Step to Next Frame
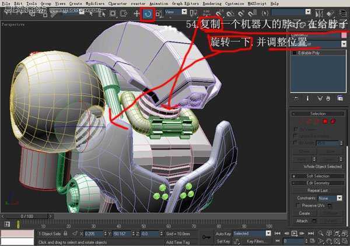Image resolution: width=350 pixels, height=246 pixels. coord(302,234)
